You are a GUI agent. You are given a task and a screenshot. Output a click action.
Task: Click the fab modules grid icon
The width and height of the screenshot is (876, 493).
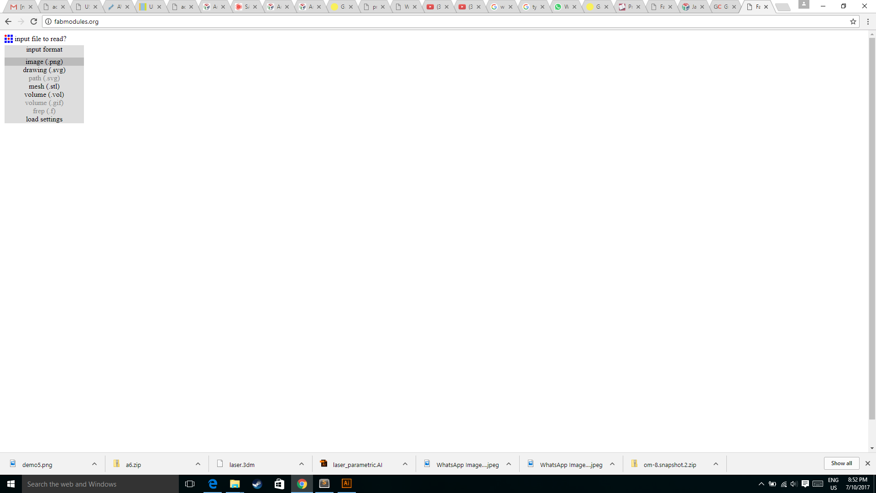click(x=9, y=39)
